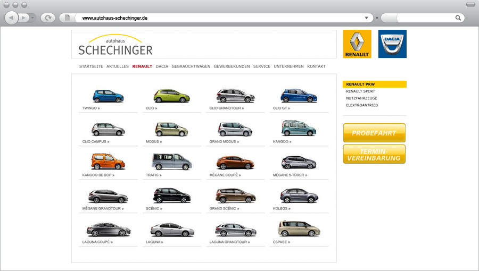Click the URL www.autohaus-schechinger.de in the address bar

(115, 18)
